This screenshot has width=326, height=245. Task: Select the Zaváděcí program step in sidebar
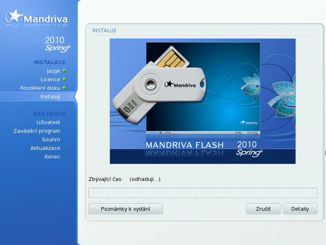(x=37, y=131)
